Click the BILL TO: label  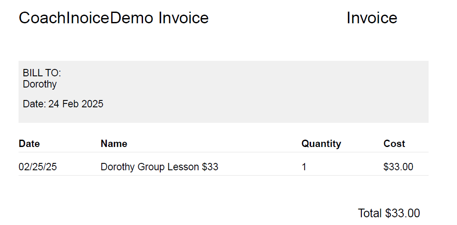pos(42,73)
